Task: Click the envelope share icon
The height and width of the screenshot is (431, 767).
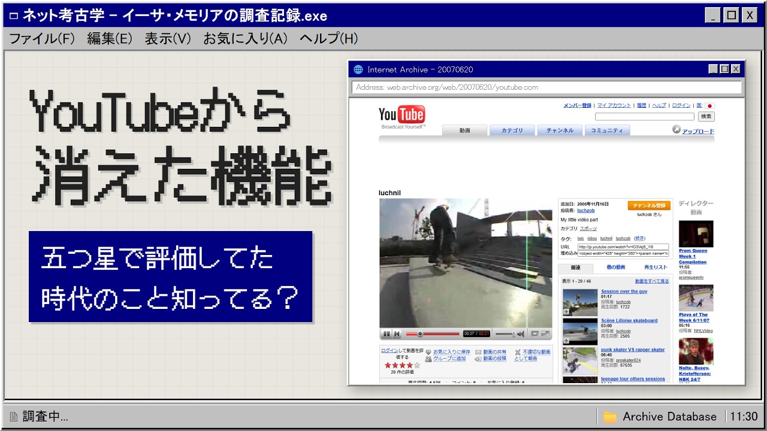Action: point(478,352)
